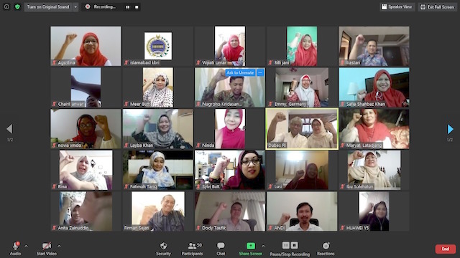
Task: Expand audio options caret
Action: pyautogui.click(x=26, y=246)
